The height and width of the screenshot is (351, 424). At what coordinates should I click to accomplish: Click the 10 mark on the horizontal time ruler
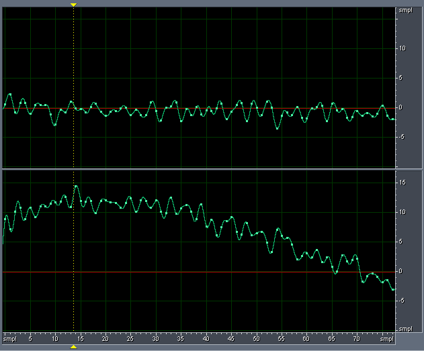pyautogui.click(x=55, y=338)
